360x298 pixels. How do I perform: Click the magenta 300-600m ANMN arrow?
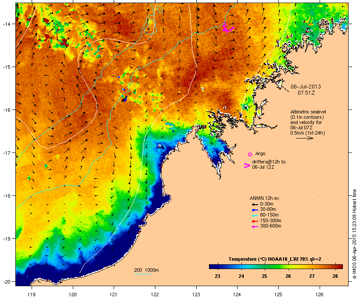(x=255, y=227)
